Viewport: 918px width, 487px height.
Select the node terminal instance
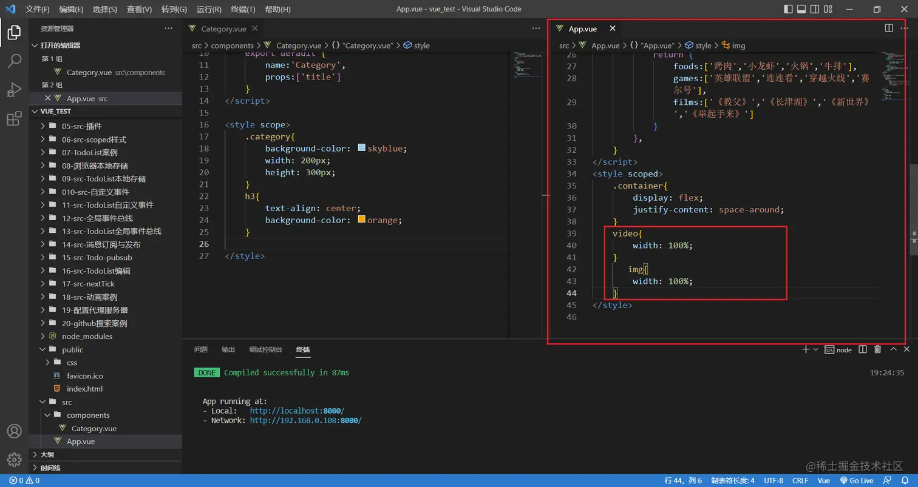point(838,350)
